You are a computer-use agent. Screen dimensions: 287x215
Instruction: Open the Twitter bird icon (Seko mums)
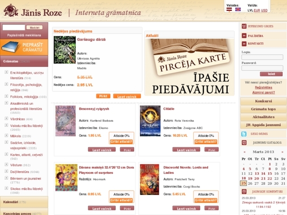pyautogui.click(x=244, y=134)
